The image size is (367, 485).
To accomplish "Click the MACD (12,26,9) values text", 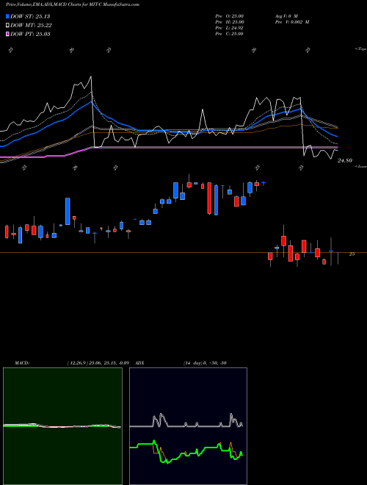I will [98, 363].
